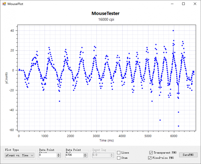Click the Data Point Start input field
Screen dimensions: 201x164
47,155
